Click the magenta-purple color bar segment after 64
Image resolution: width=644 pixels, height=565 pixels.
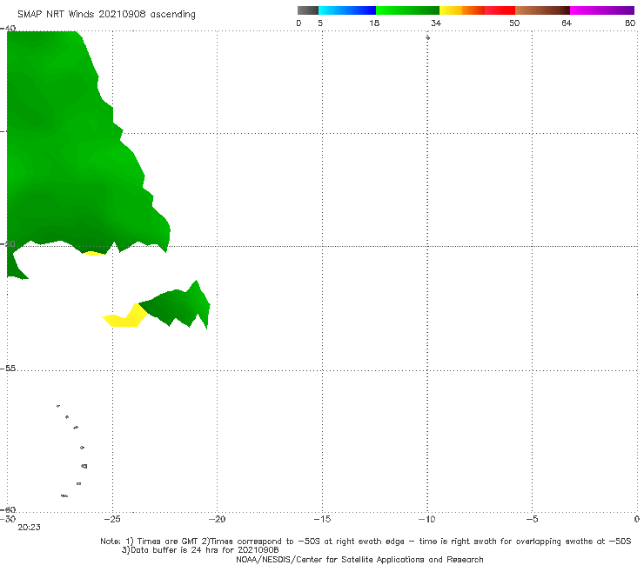(x=601, y=10)
